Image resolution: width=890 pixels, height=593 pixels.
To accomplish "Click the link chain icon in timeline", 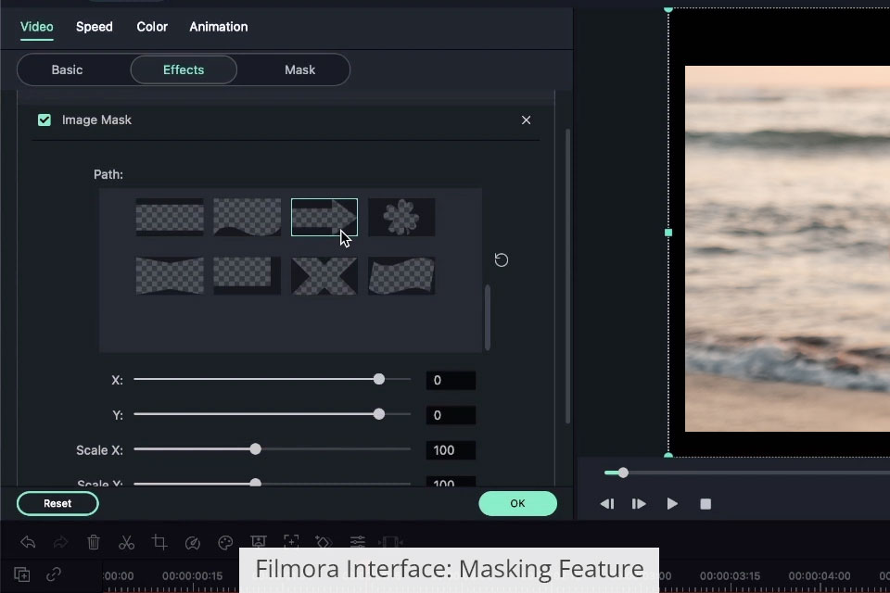I will [x=54, y=574].
